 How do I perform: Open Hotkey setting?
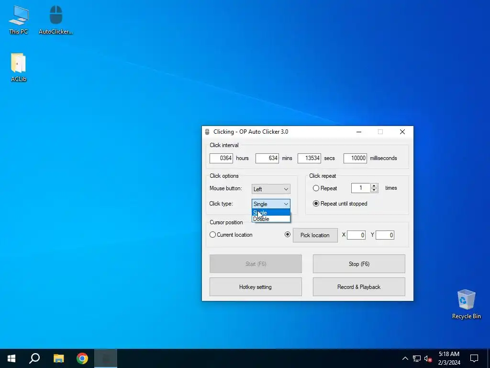pyautogui.click(x=256, y=287)
